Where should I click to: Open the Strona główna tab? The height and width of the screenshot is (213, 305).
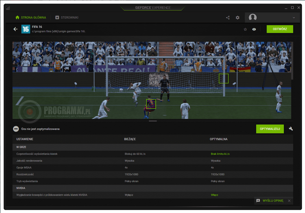coord(31,18)
